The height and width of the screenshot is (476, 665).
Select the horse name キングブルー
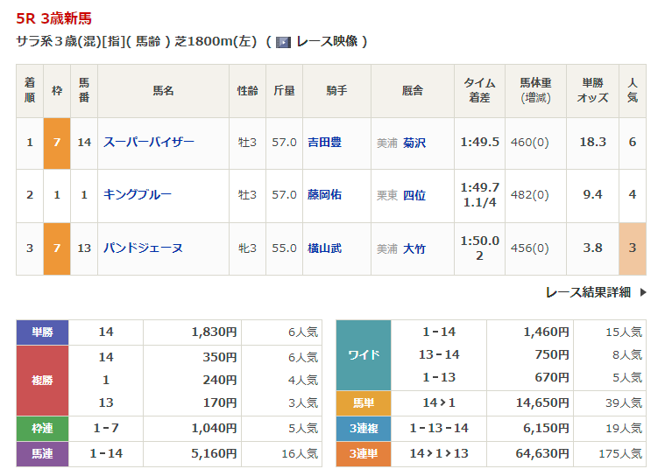(x=138, y=194)
